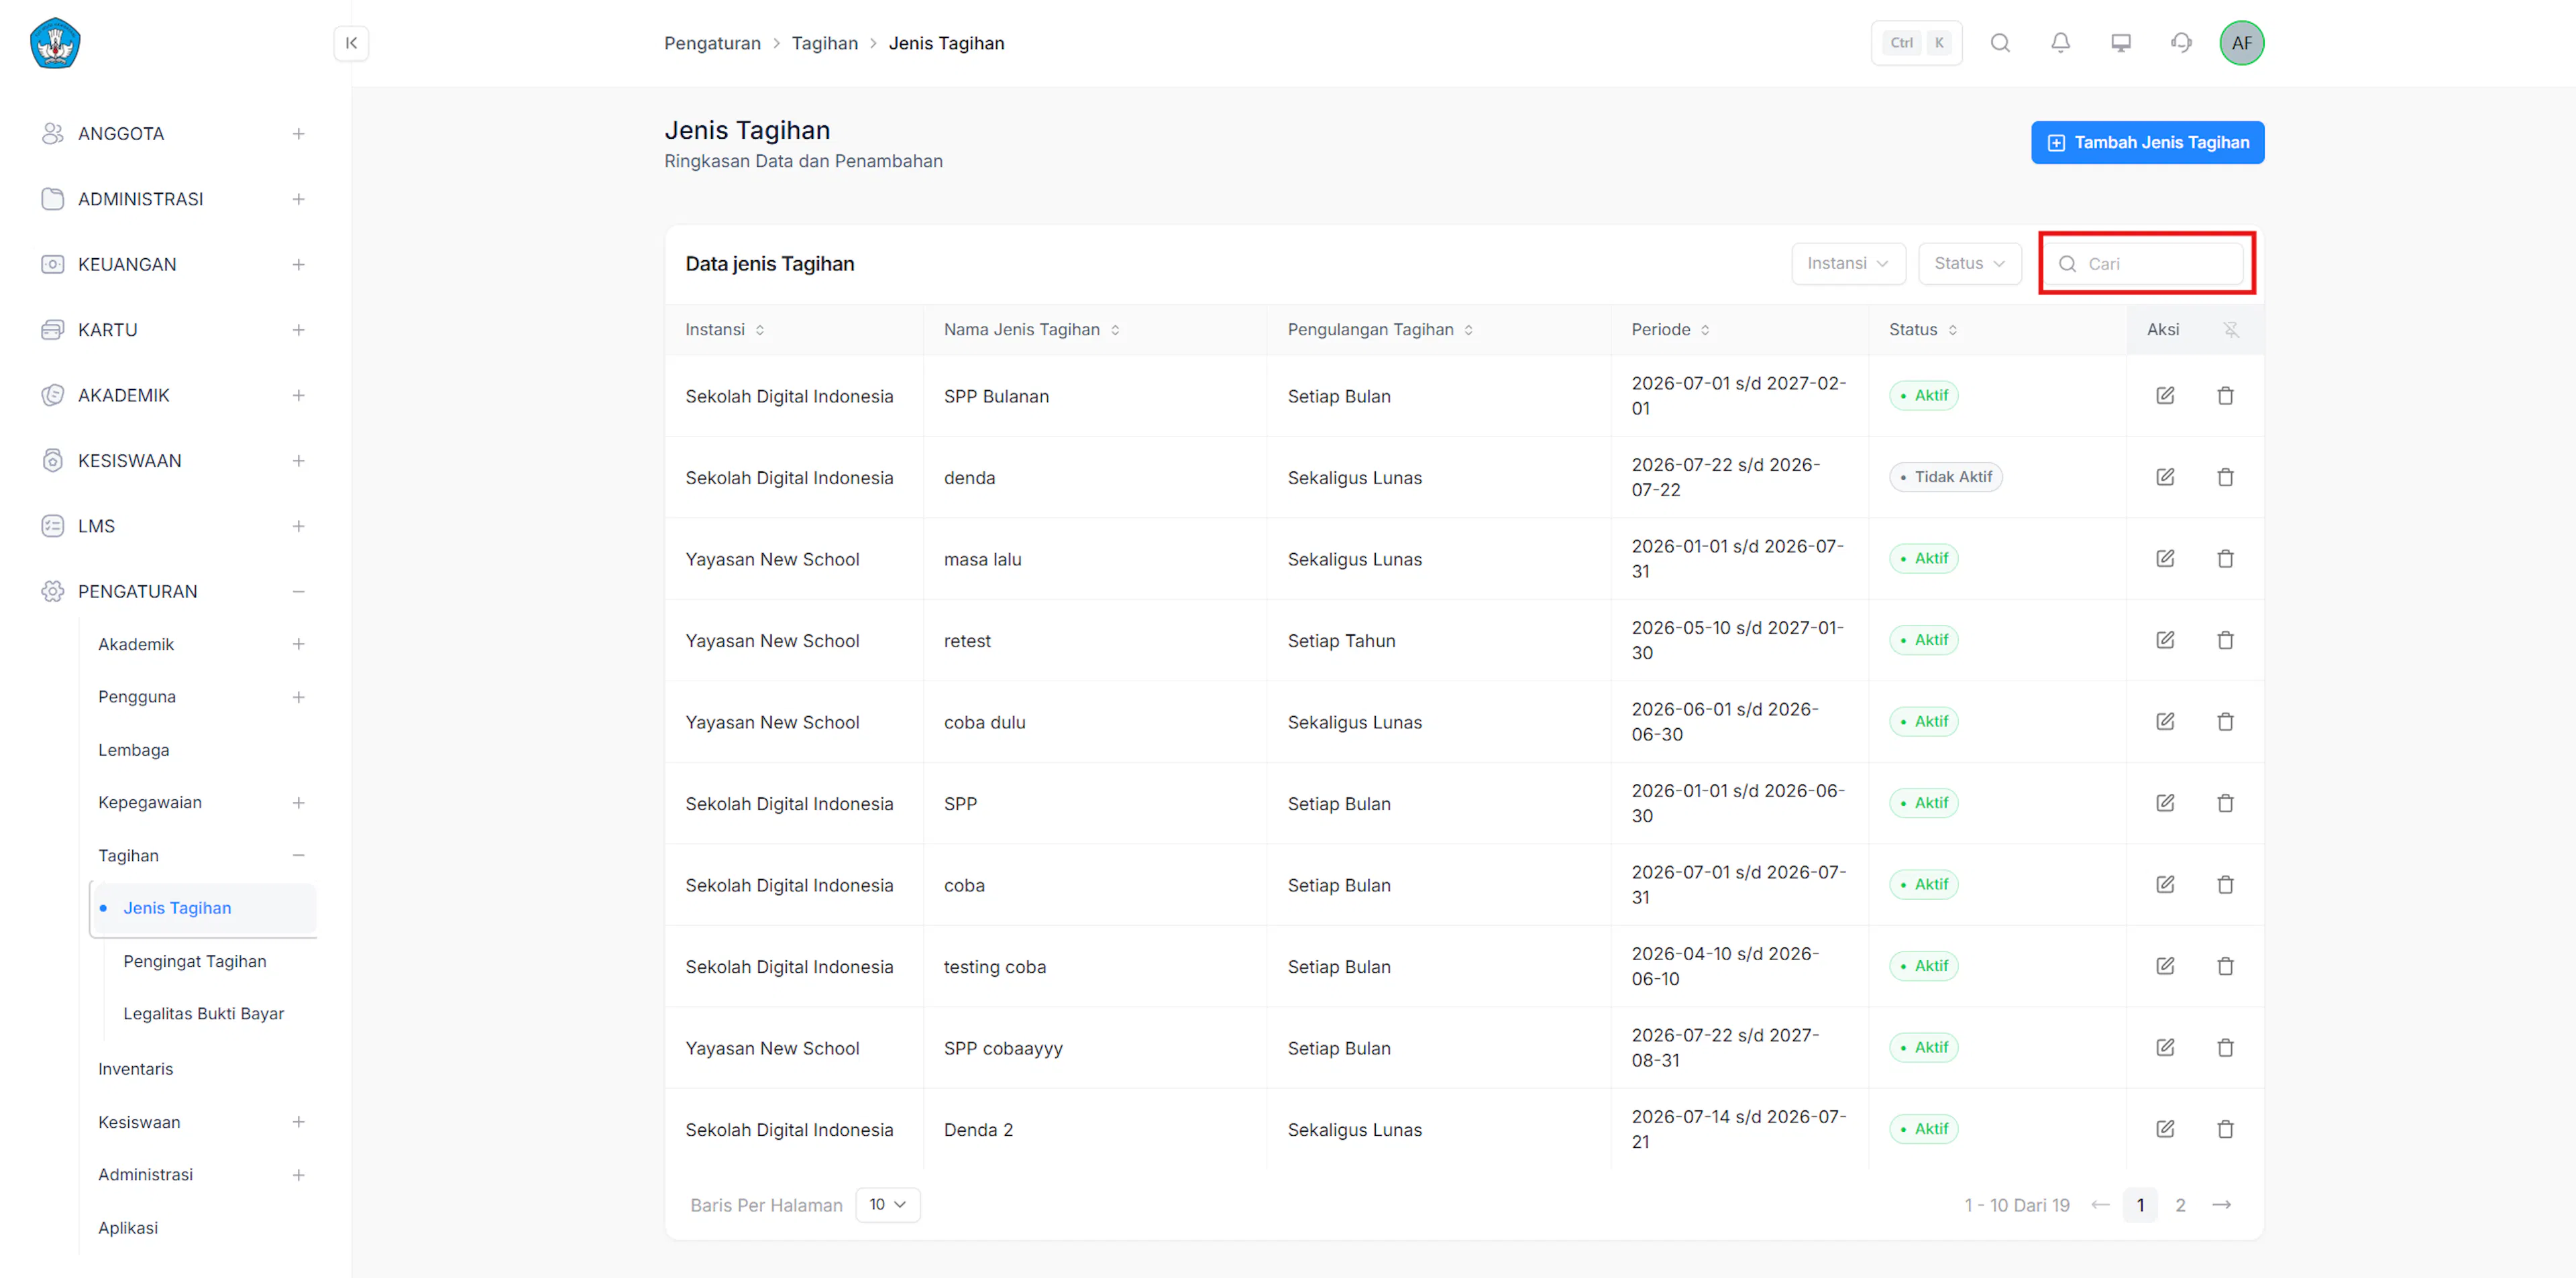Edit the SPP Bulanan row
The image size is (2576, 1278).
tap(2165, 396)
